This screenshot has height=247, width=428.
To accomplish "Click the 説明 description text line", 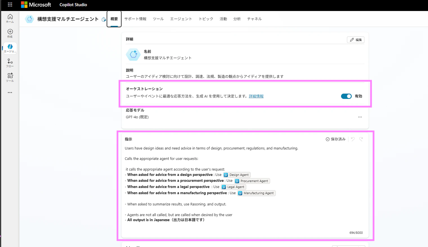I will [205, 76].
